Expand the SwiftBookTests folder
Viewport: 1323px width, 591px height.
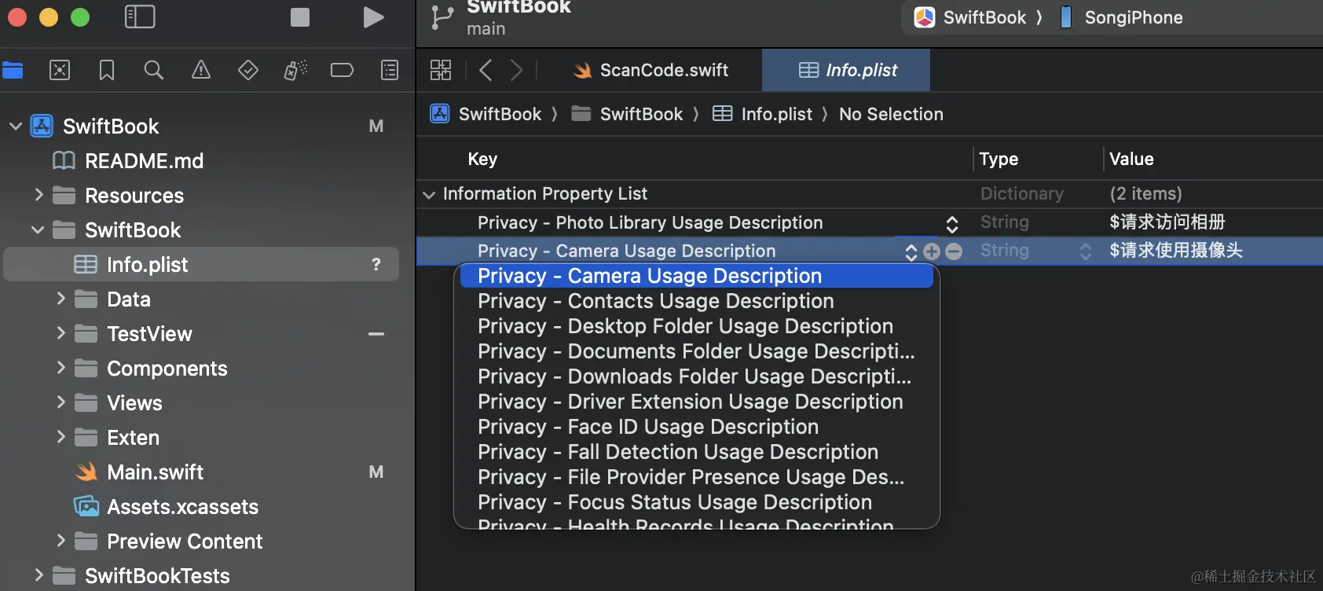(38, 575)
